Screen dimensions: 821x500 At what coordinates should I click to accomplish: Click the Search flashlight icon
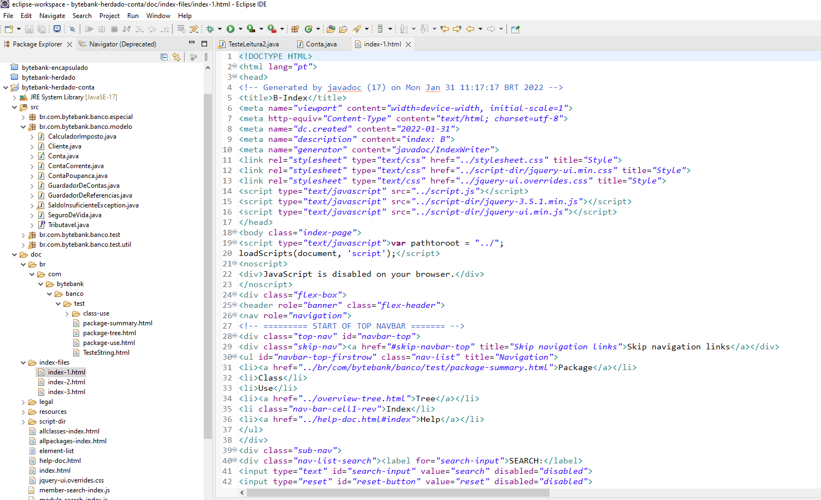coord(357,29)
